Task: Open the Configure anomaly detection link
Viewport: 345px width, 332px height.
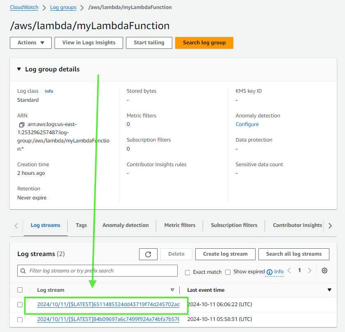Action: [x=247, y=124]
